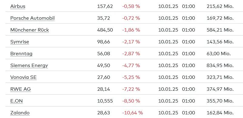The image size is (243, 118).
Task: Select the Brenntag link
Action: (22, 54)
